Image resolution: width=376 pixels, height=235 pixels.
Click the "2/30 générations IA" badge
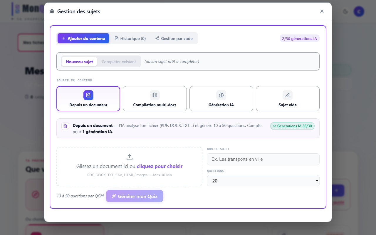click(x=299, y=38)
